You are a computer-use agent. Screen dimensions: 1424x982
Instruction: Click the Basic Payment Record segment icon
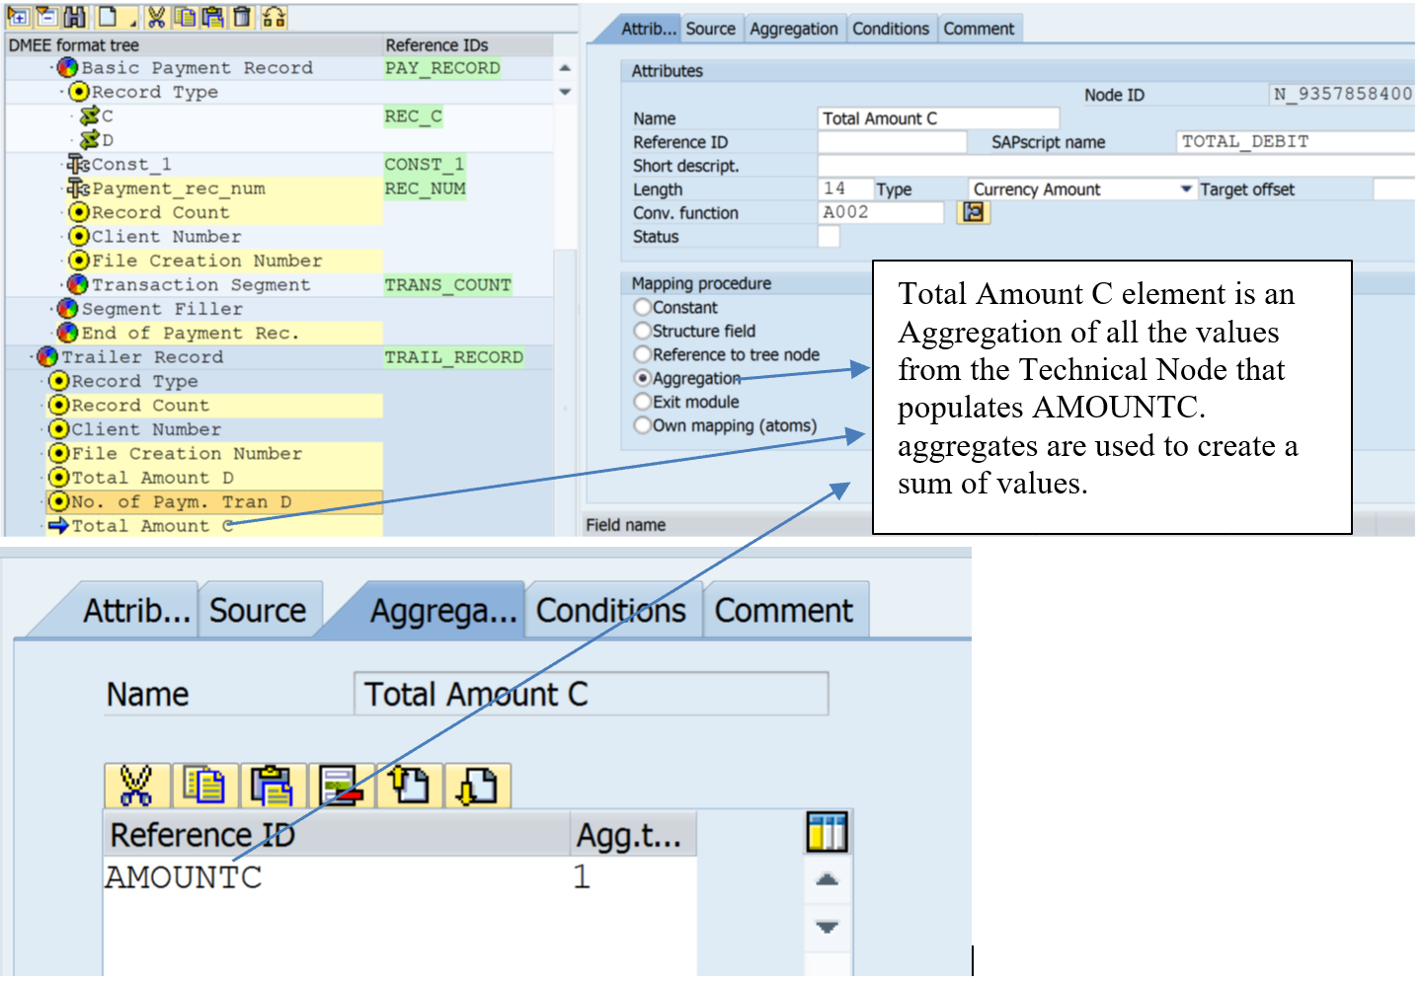pos(68,68)
